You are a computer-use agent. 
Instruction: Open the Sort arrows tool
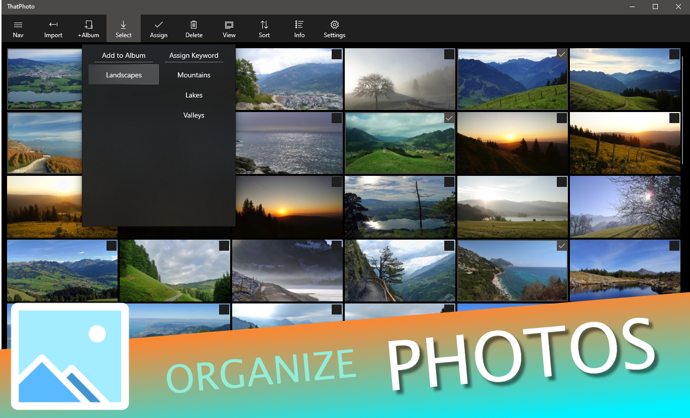264,29
